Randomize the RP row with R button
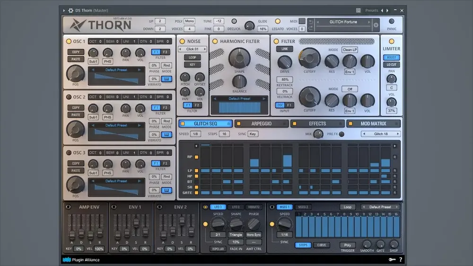This screenshot has height=266, width=473. click(x=394, y=157)
